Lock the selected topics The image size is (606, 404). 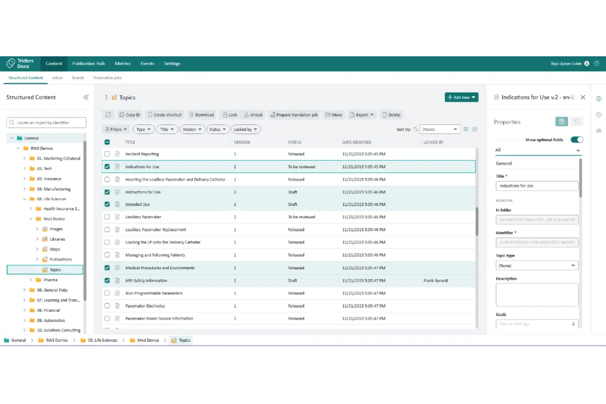(230, 115)
